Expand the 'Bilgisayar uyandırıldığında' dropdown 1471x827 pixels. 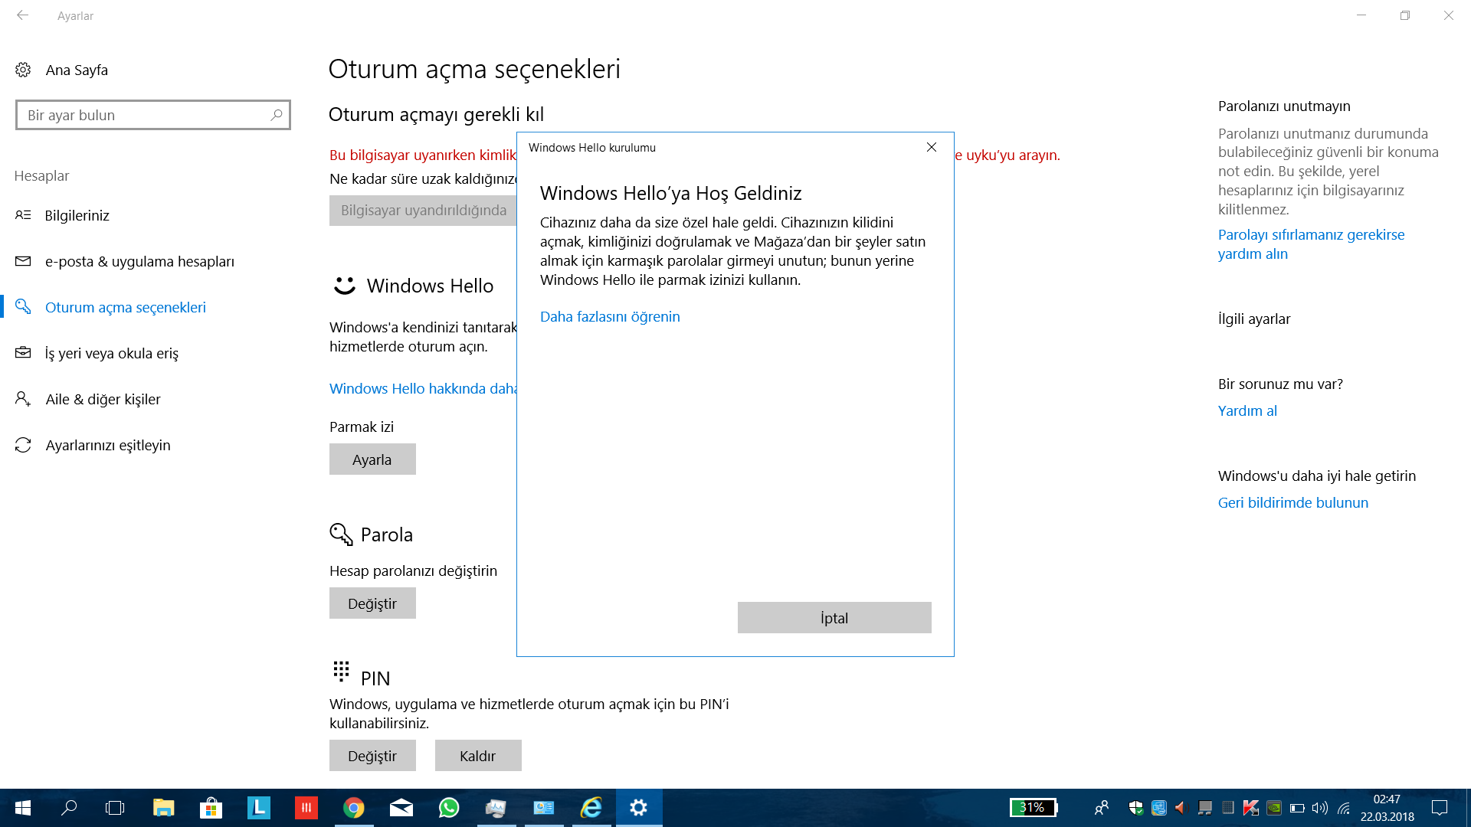pyautogui.click(x=423, y=211)
